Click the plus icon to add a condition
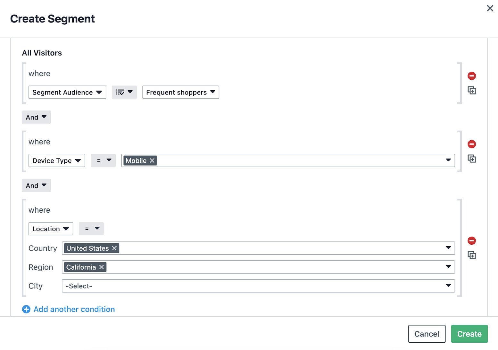This screenshot has height=350, width=498. (x=26, y=309)
